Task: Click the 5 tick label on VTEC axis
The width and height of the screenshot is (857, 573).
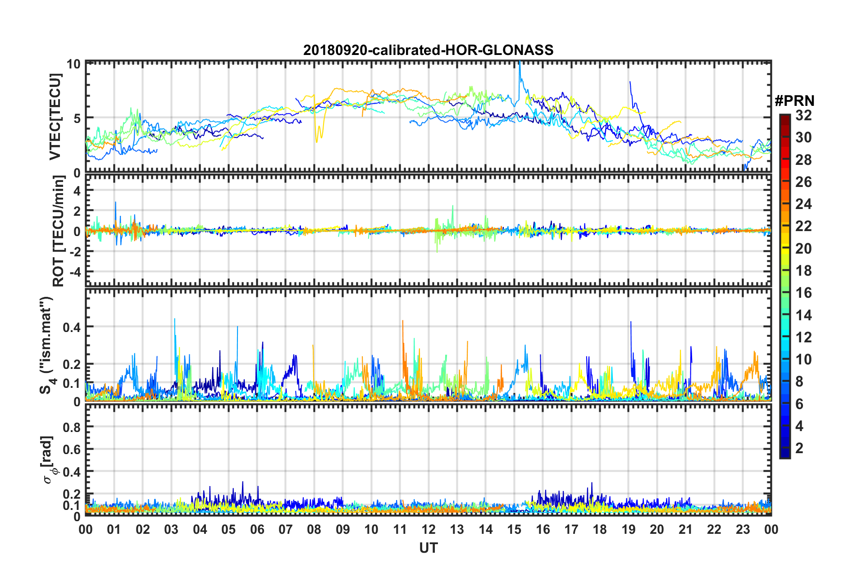Action: 77,118
